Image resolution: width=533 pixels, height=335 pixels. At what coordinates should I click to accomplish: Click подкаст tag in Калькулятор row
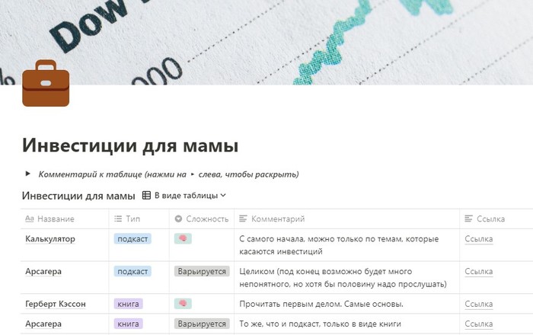pyautogui.click(x=132, y=239)
